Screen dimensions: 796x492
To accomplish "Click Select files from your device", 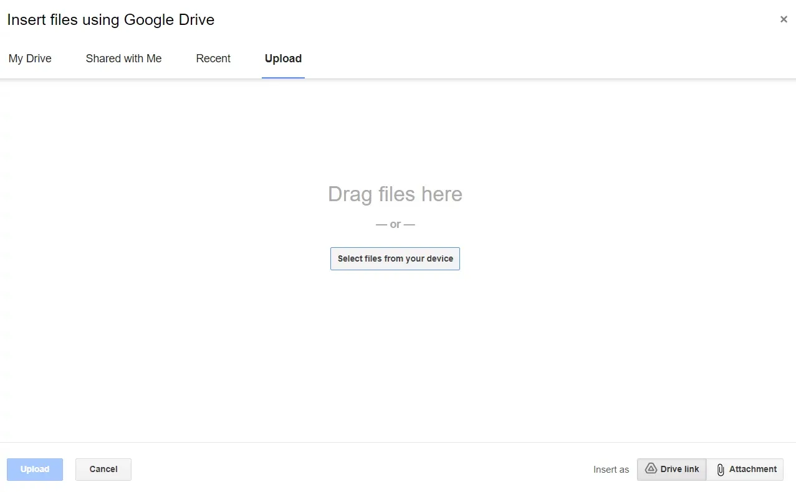I will click(395, 258).
